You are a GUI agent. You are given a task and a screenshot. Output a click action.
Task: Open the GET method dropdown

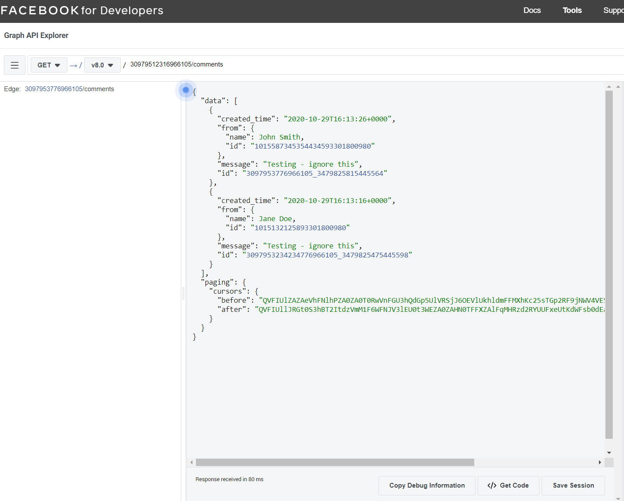(x=49, y=65)
